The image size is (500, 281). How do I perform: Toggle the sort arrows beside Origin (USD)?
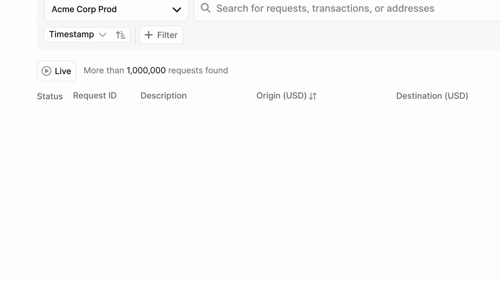click(313, 96)
